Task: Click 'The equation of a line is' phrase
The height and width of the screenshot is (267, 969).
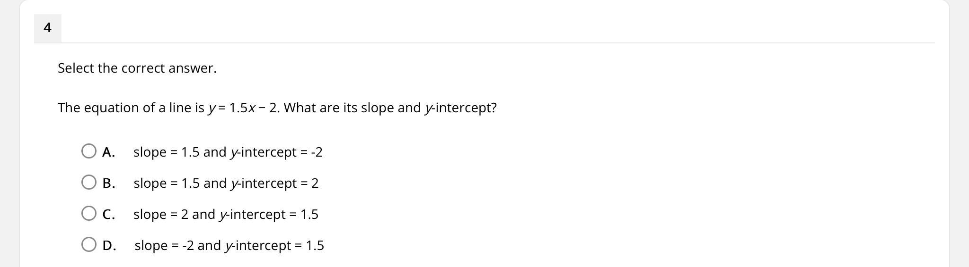Action: (x=131, y=108)
